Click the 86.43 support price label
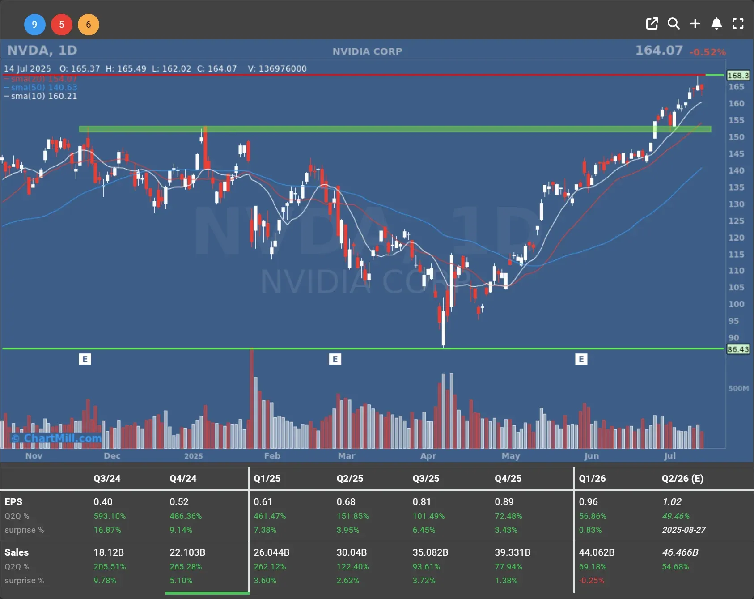Viewport: 754px width, 599px height. pos(738,349)
